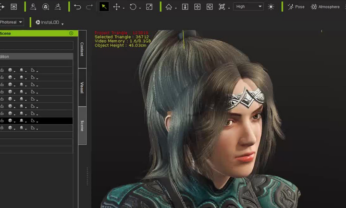Image resolution: width=346 pixels, height=208 pixels.
Task: Click the camera orbit icon
Action: [210, 7]
